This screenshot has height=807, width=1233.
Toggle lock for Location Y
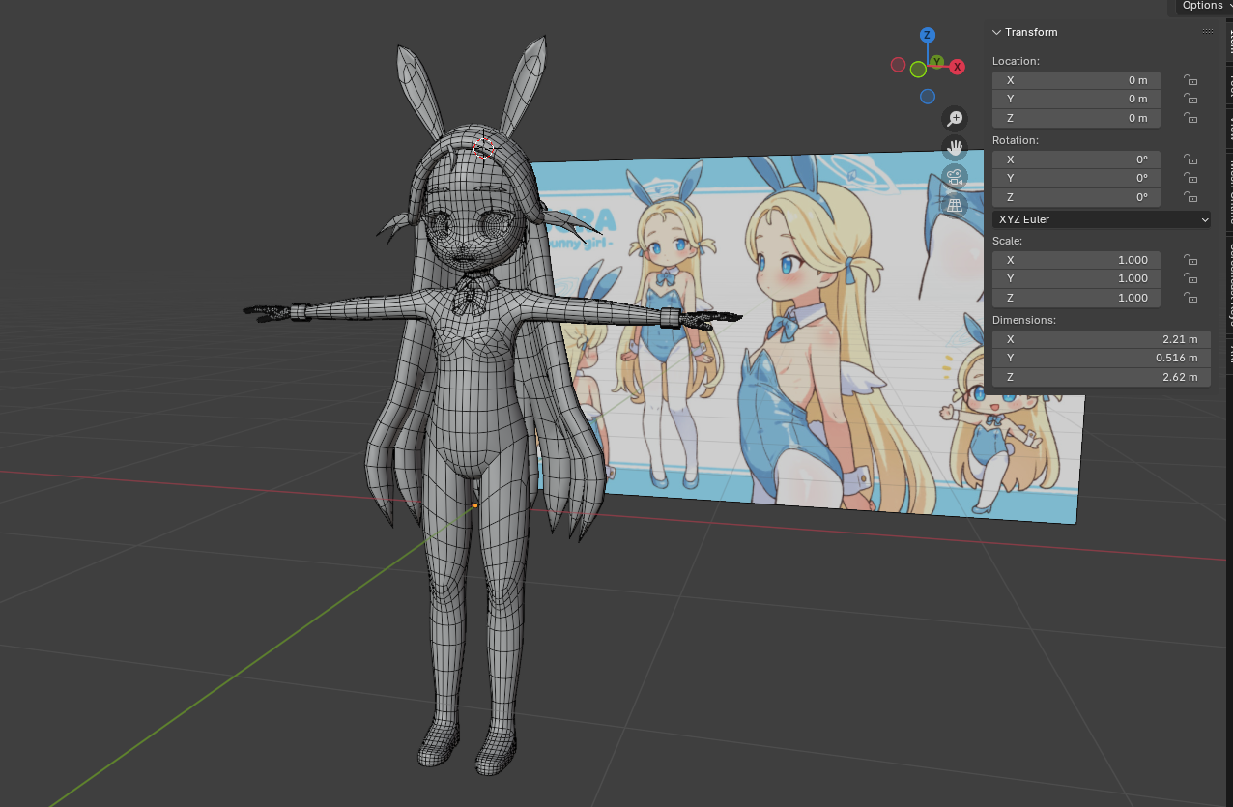pos(1191,99)
